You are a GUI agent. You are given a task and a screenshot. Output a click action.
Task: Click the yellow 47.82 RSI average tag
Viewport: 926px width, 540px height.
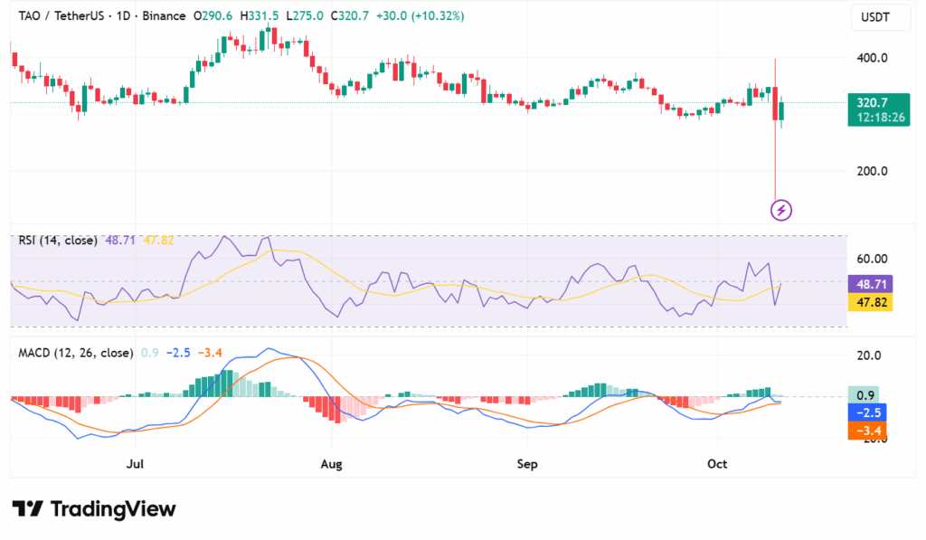point(870,302)
